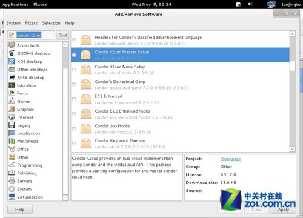Select the Condor Job Hooks entry
Viewport: 303px width, 218px height.
coord(180,128)
